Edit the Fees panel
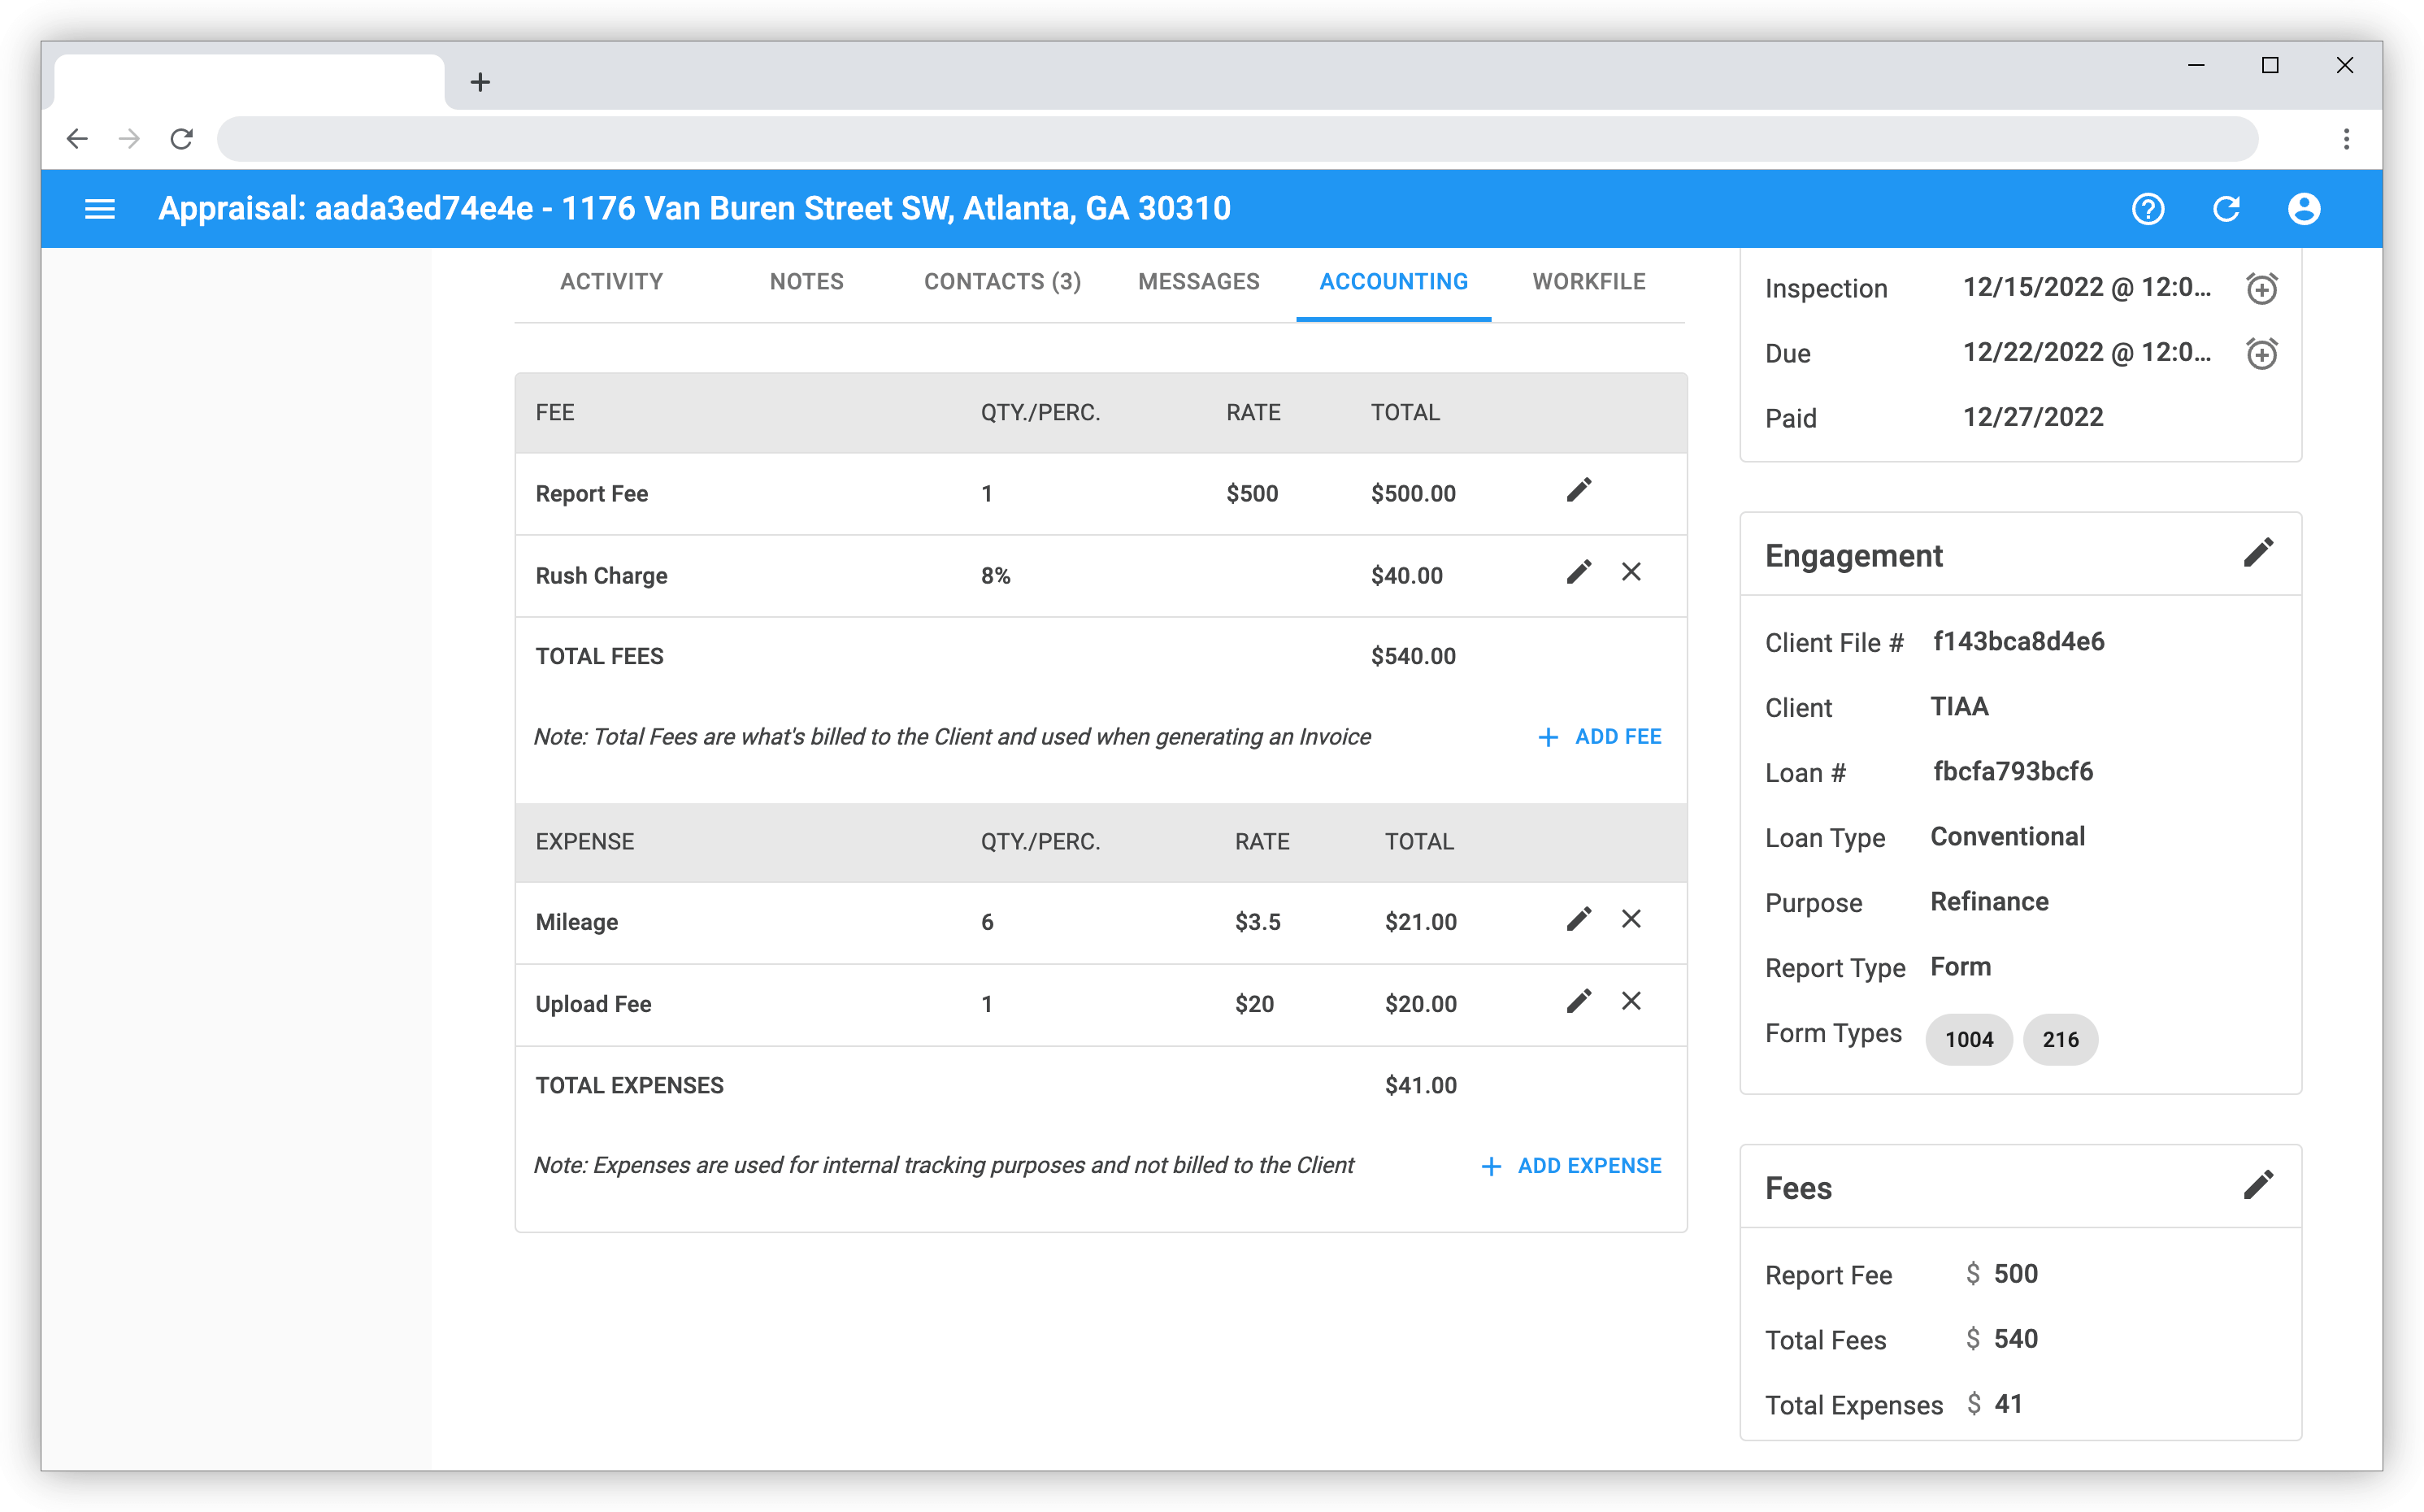The width and height of the screenshot is (2424, 1512). [x=2258, y=1185]
